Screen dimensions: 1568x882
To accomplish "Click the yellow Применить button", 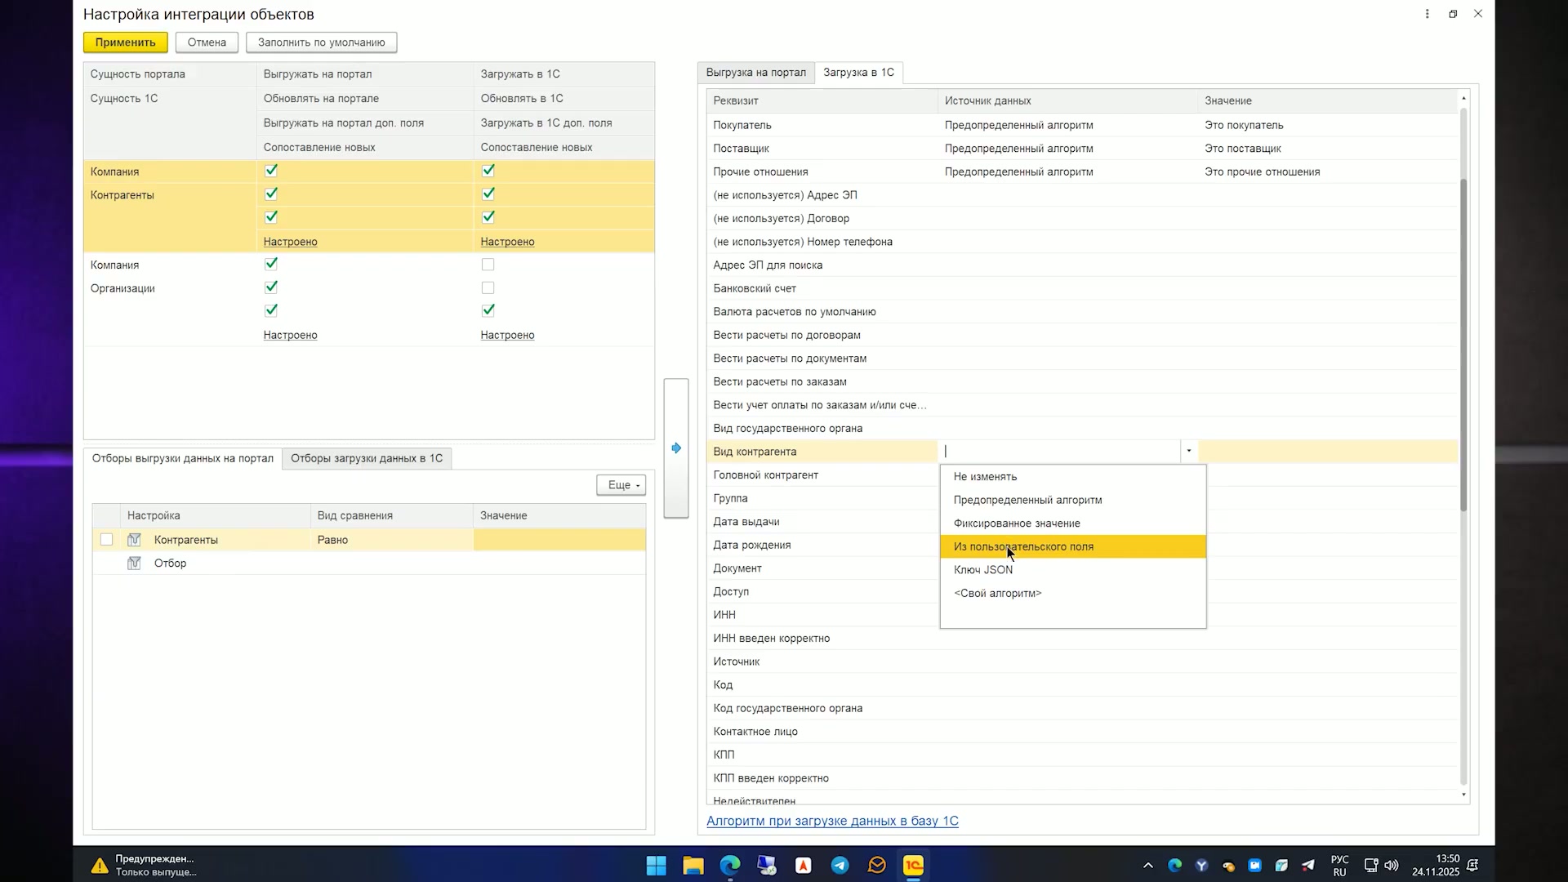I will click(x=125, y=42).
